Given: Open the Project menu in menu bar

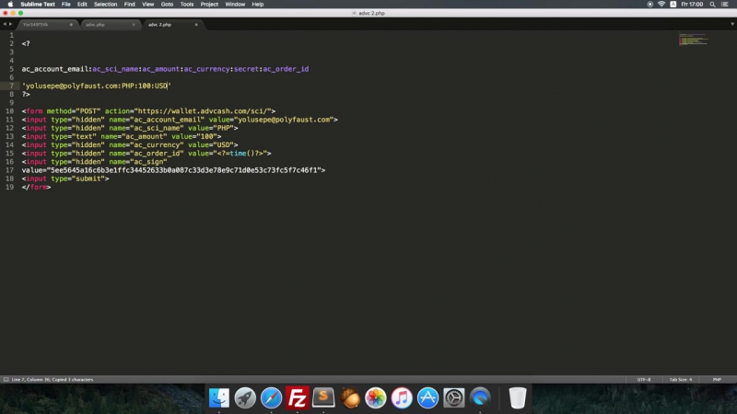Looking at the screenshot, I should click(209, 5).
